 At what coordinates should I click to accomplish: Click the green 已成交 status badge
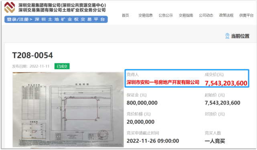pos(62,66)
